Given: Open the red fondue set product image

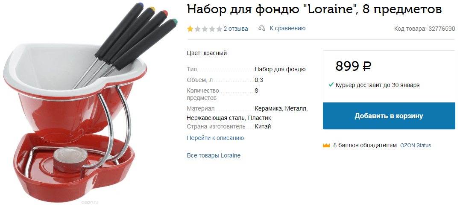Looking at the screenshot, I should point(91,102).
